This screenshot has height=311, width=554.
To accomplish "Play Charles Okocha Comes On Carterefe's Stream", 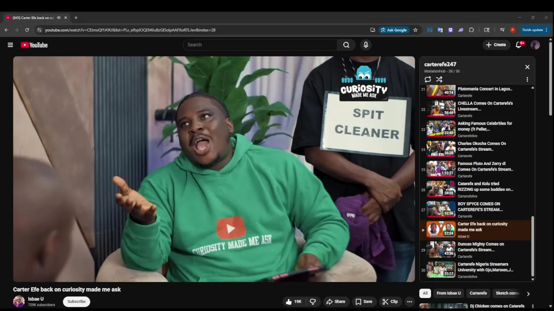I will (475, 149).
